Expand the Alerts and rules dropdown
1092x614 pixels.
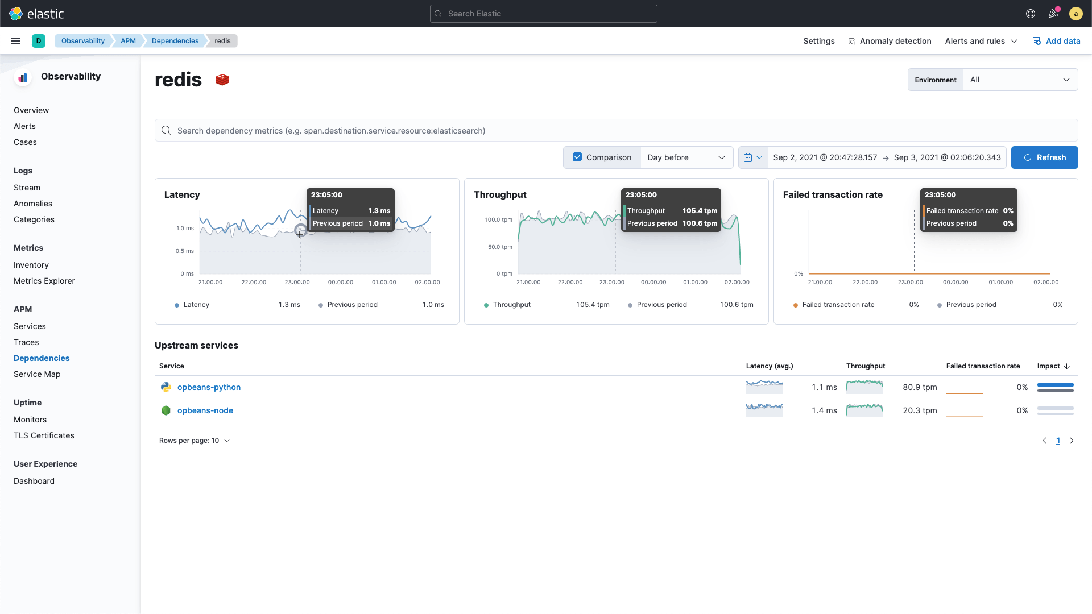[x=982, y=40]
